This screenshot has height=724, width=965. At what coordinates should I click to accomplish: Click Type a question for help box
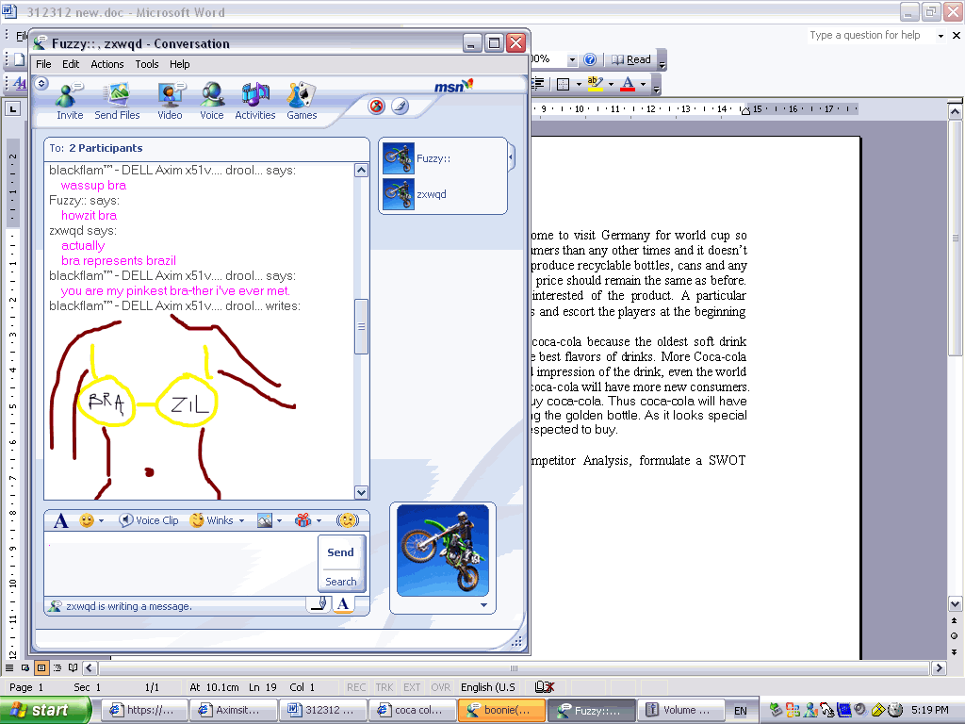(x=870, y=35)
